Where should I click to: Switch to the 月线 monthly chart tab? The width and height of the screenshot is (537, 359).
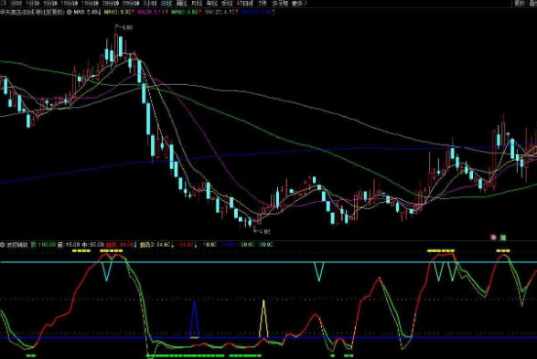(x=197, y=4)
